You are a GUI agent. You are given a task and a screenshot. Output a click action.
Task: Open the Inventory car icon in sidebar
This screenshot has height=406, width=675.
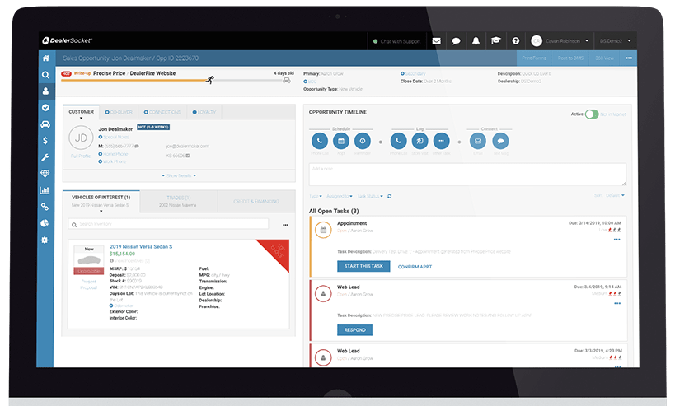(45, 124)
